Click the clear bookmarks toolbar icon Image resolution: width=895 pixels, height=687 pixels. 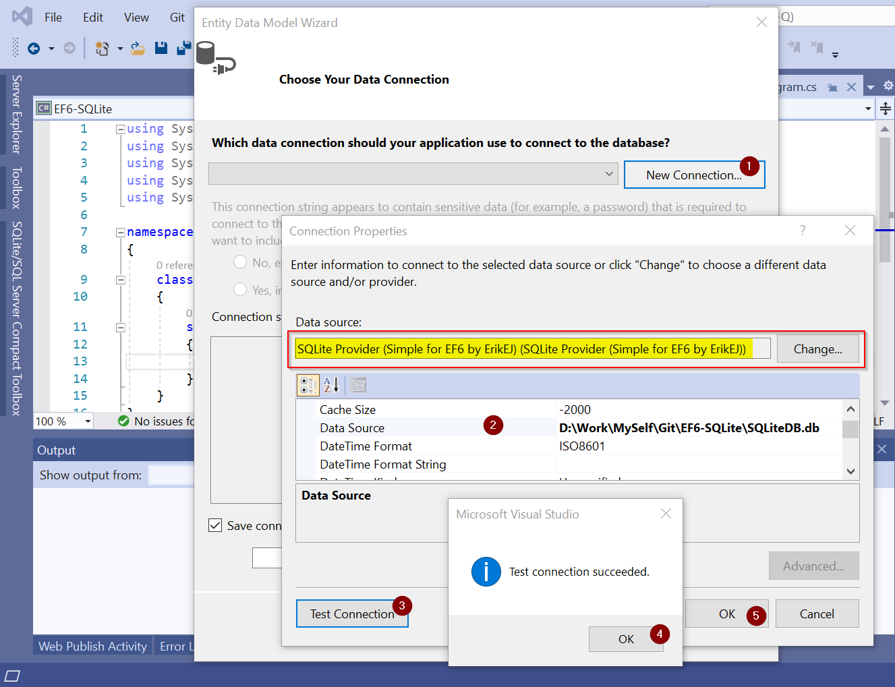tap(817, 47)
